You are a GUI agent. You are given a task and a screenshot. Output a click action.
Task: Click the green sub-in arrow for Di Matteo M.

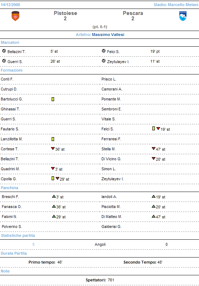[153, 216]
